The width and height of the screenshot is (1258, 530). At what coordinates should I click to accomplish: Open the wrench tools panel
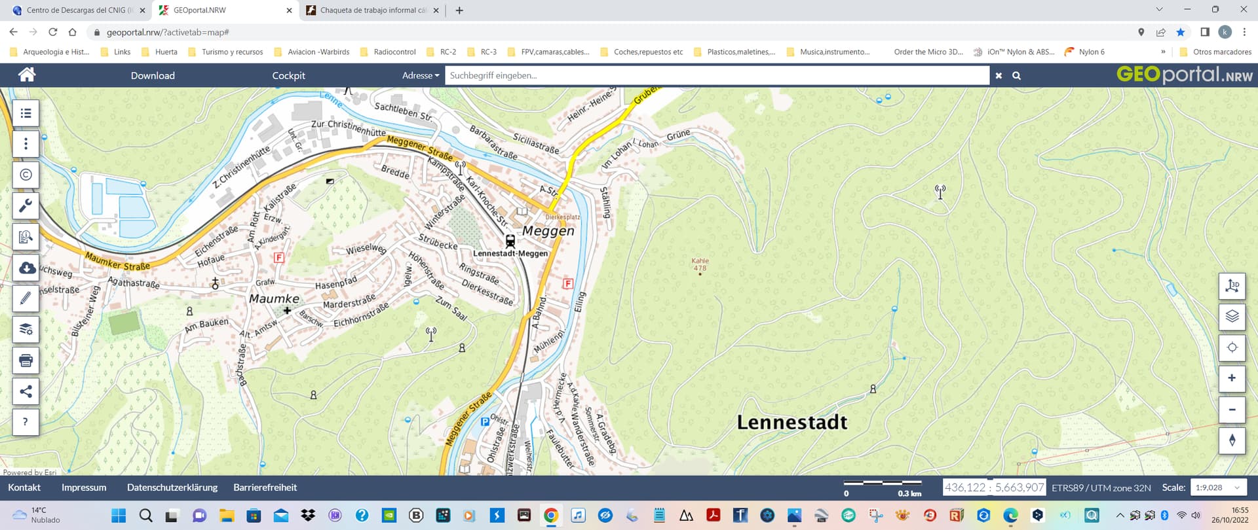coord(26,206)
